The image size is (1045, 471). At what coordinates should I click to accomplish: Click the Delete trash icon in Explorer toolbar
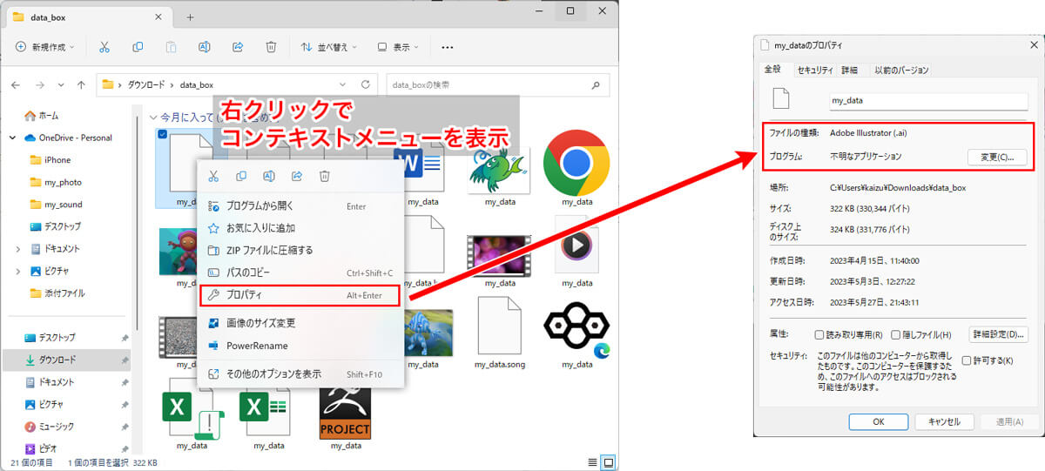(271, 47)
